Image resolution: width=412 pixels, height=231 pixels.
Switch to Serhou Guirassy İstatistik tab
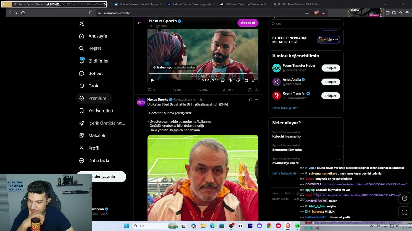tap(138, 4)
